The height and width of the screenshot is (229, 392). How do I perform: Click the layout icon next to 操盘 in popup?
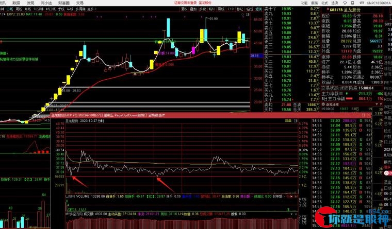coord(296,121)
